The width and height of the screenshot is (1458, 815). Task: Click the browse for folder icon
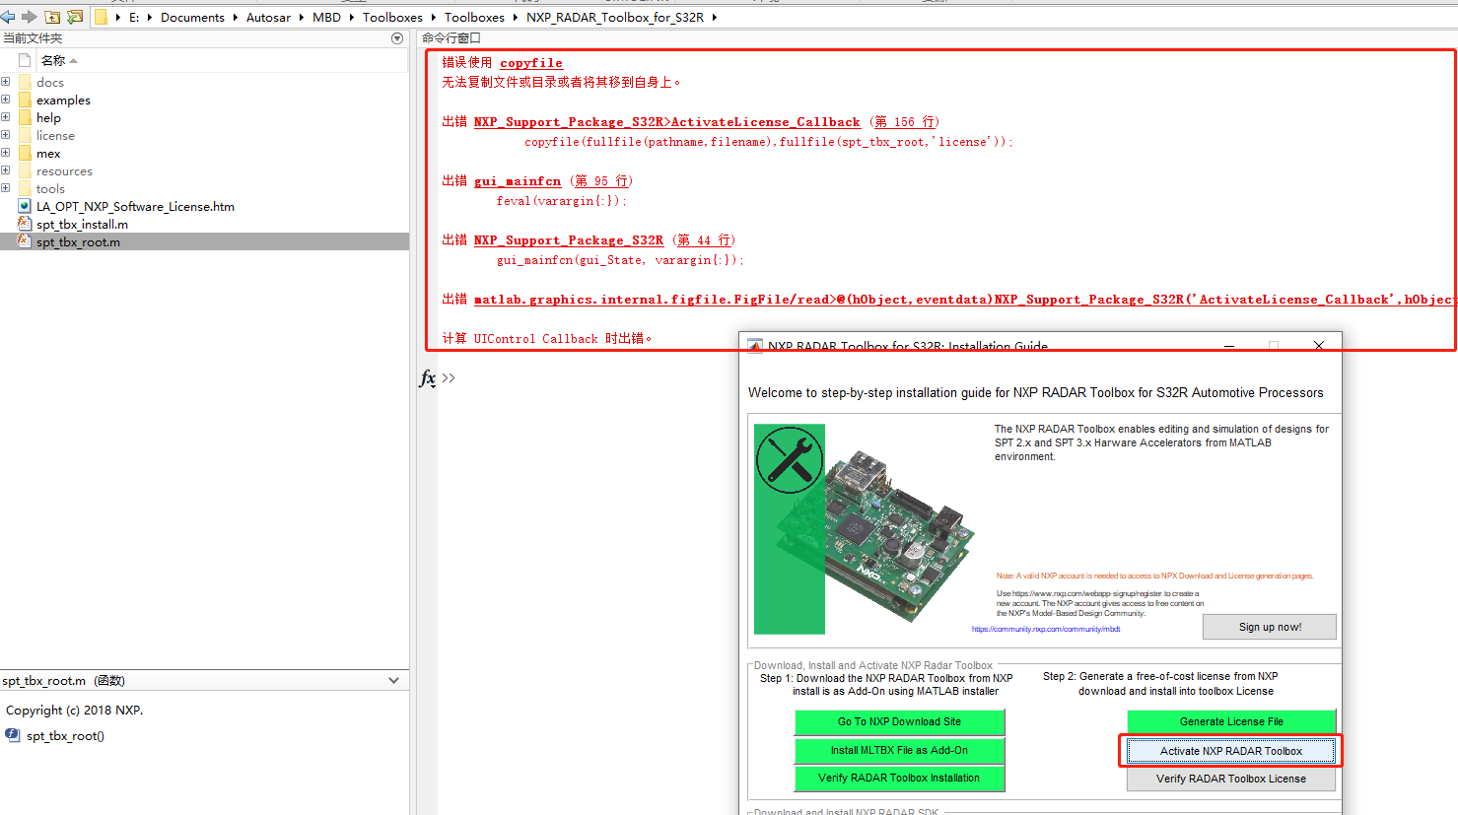tap(74, 17)
